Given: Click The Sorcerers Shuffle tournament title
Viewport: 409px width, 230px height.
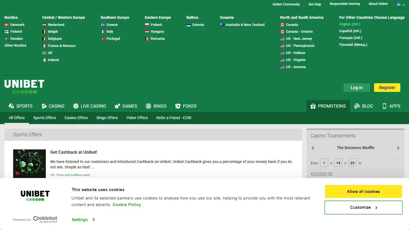Looking at the screenshot, I should tap(356, 148).
